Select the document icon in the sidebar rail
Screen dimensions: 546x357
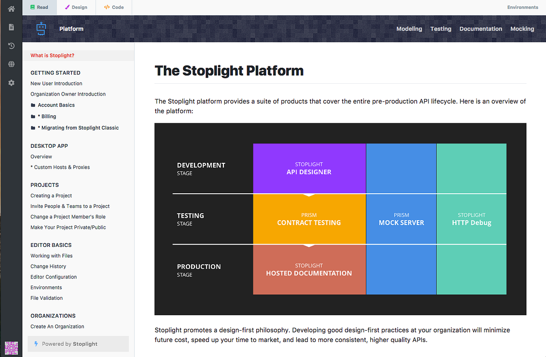coord(11,27)
